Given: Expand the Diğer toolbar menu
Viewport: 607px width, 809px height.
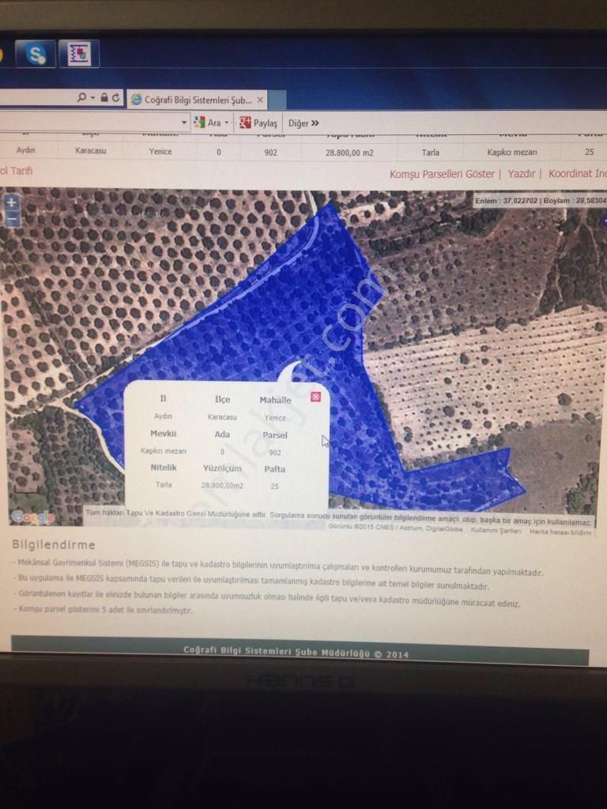Looking at the screenshot, I should pyautogui.click(x=303, y=123).
